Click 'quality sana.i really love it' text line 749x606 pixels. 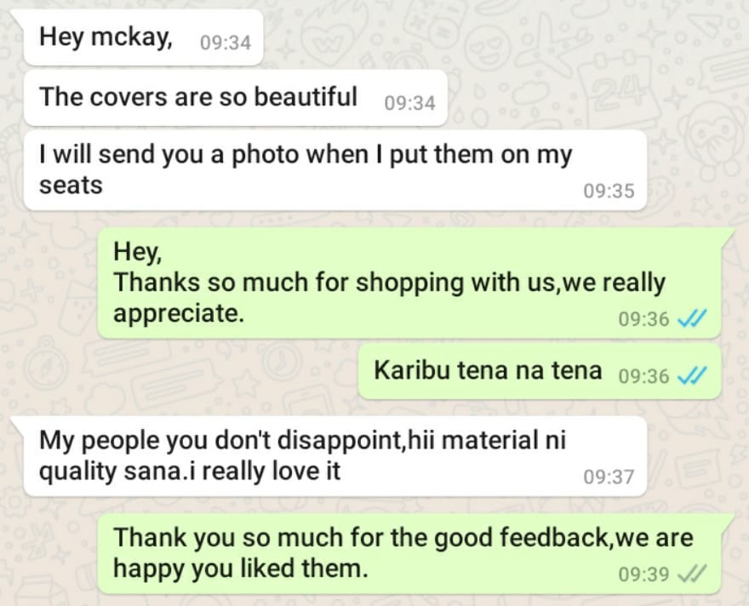[190, 472]
